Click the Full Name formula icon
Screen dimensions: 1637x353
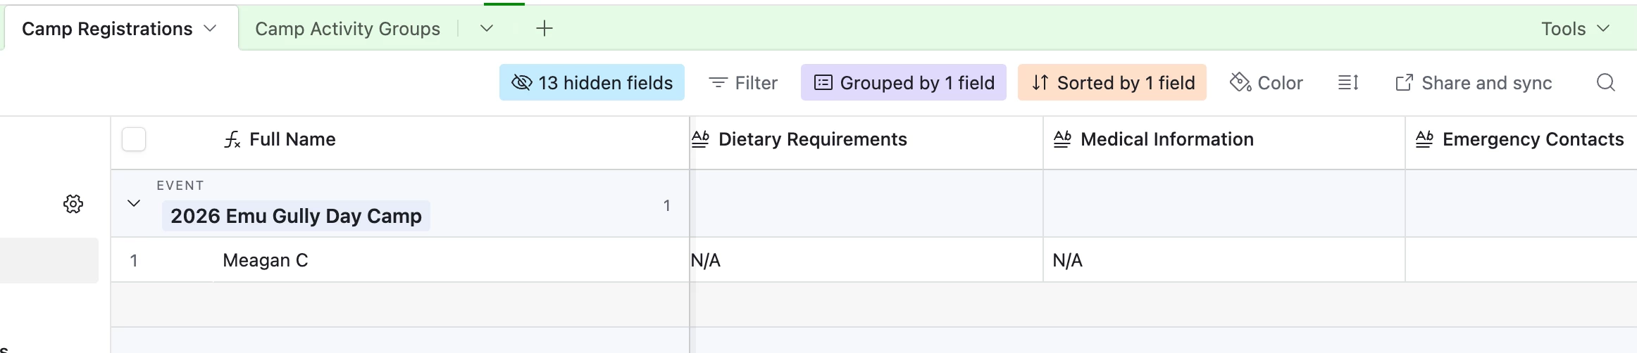pos(232,140)
